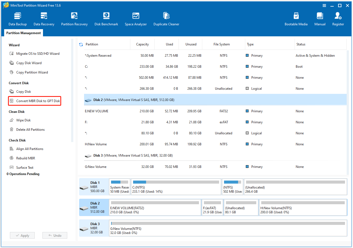This screenshot has width=353, height=248.
Task: Launch Duplicate Cleaner
Action: click(x=166, y=19)
